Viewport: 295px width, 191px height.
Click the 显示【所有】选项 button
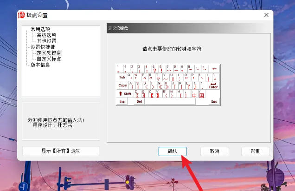[x=61, y=151]
